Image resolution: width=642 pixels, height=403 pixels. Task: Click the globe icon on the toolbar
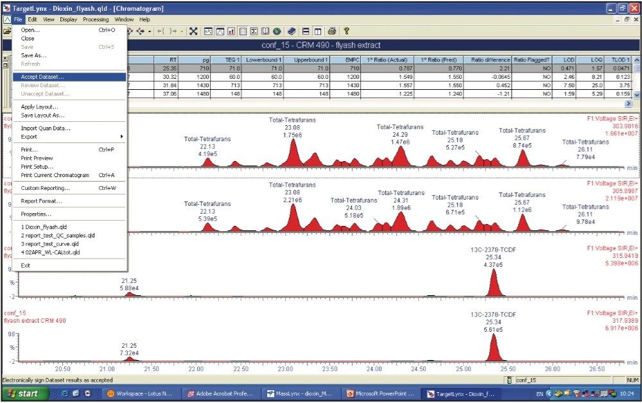[x=277, y=31]
